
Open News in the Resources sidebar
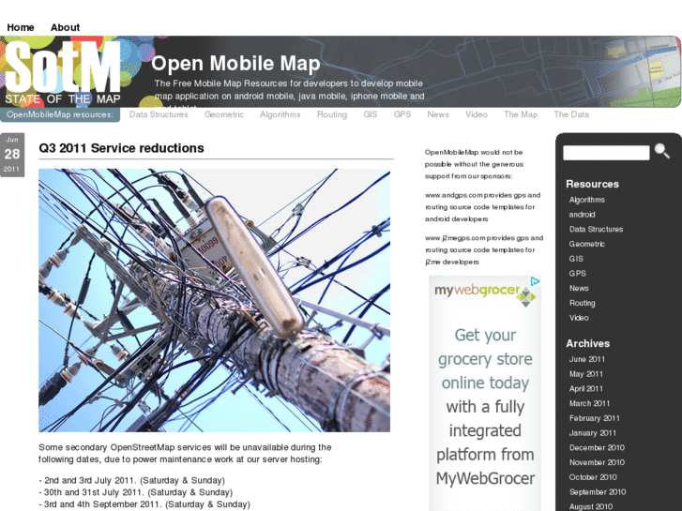pyautogui.click(x=579, y=289)
